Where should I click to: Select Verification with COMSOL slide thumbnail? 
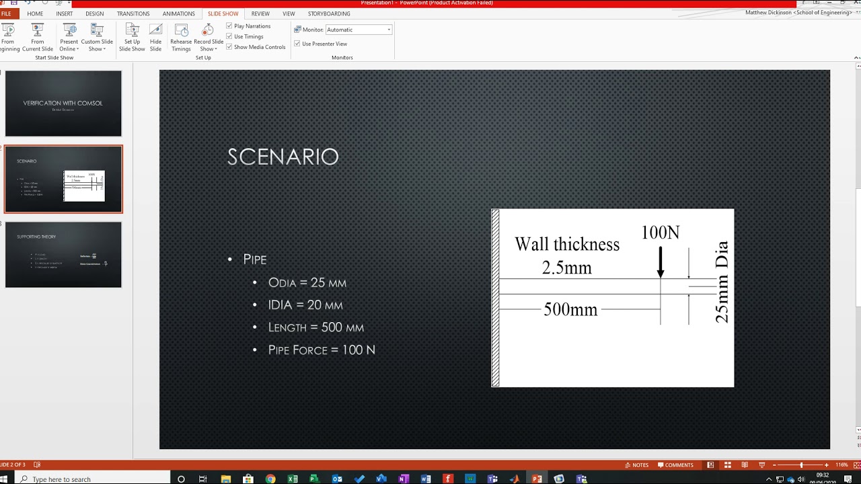coord(63,104)
